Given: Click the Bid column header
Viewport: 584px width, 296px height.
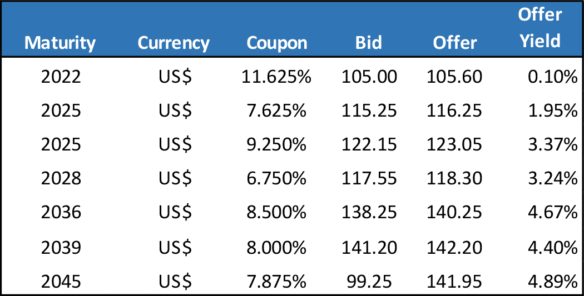Looking at the screenshot, I should click(369, 43).
